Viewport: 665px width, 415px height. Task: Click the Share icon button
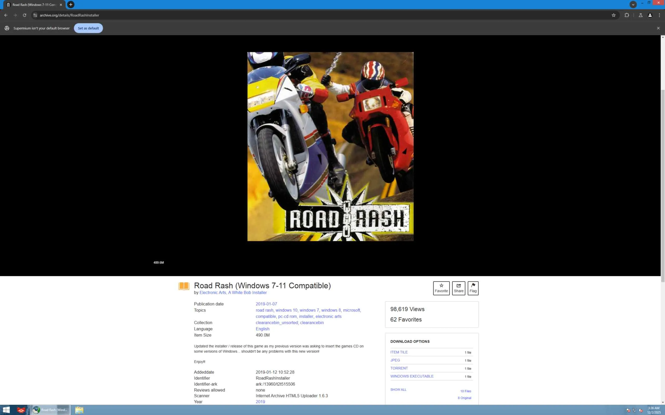(x=458, y=288)
